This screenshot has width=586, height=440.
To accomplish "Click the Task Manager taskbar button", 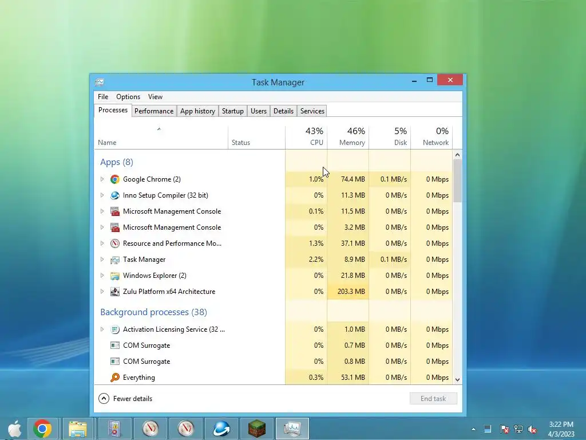I will (292, 429).
